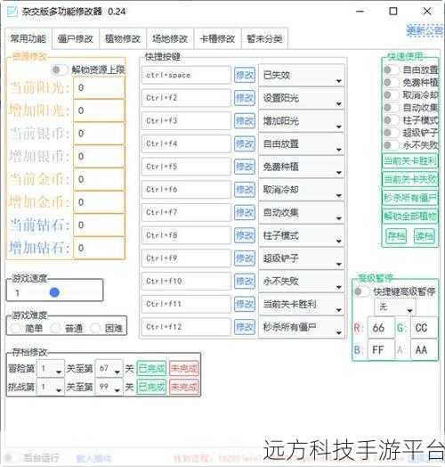
Task: Click the 解锁全部植物 button
Action: pos(410,217)
